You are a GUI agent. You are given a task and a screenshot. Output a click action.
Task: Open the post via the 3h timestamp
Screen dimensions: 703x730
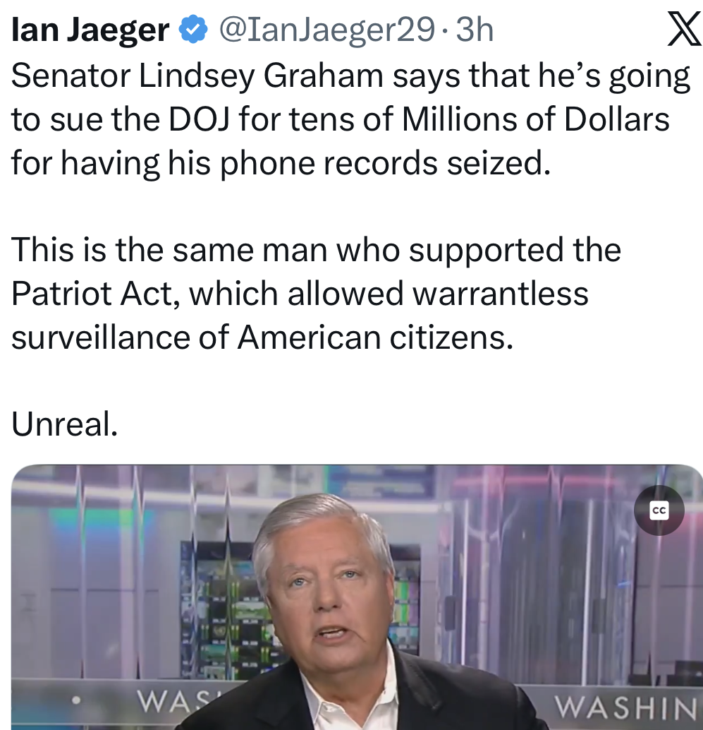tap(475, 30)
